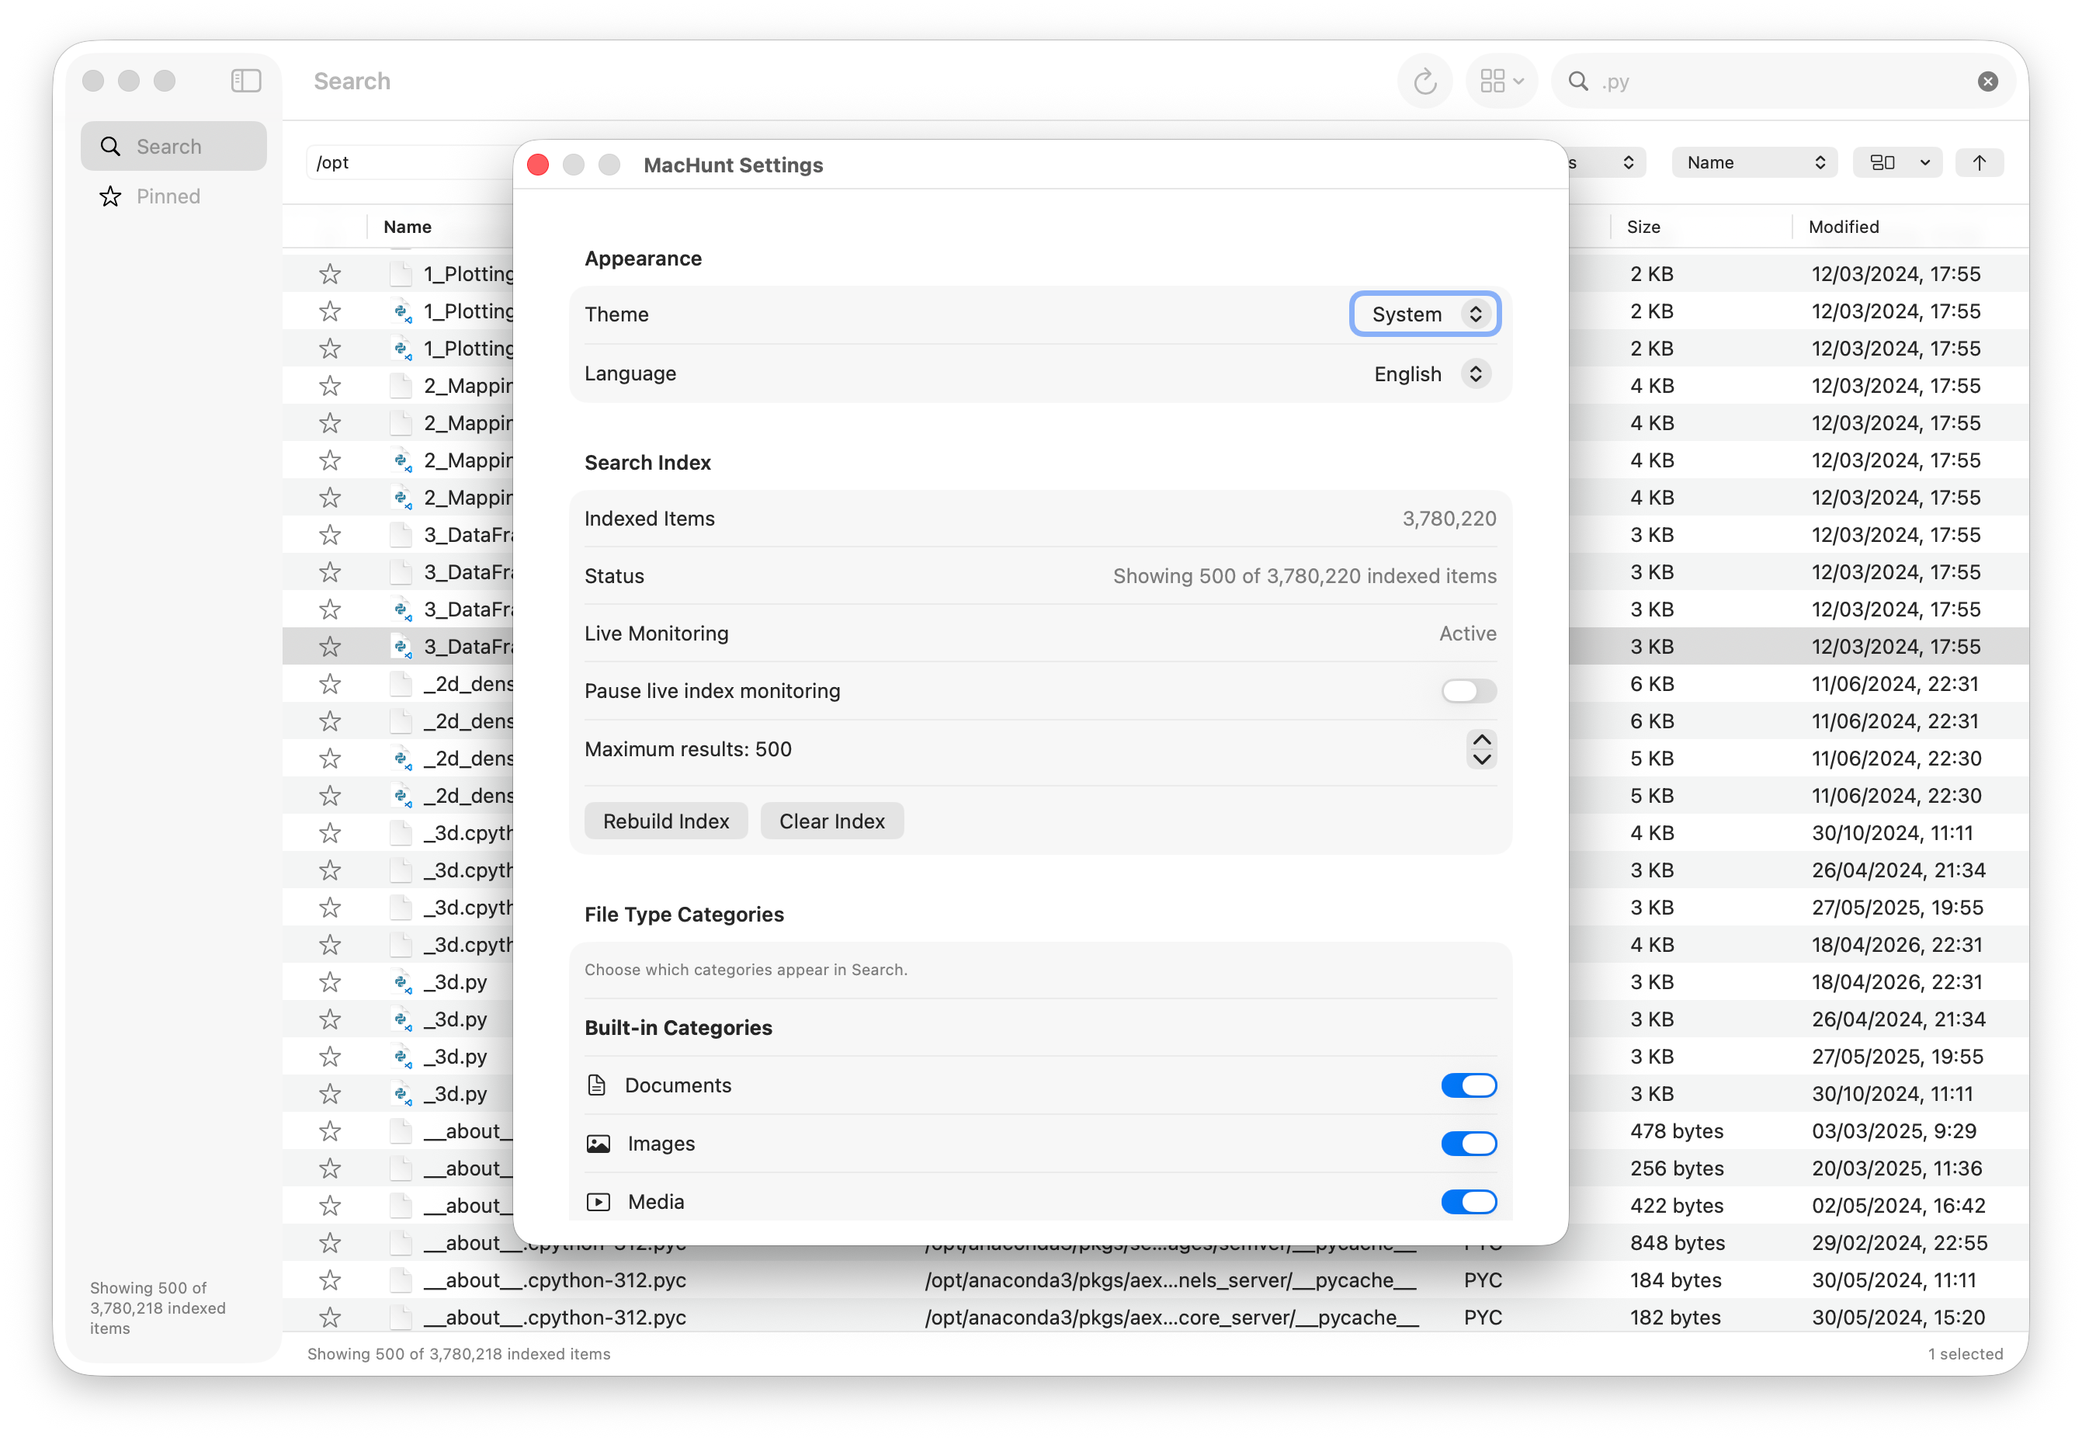The image size is (2082, 1441).
Task: Pin the 1_Plotting first row star
Action: [x=330, y=273]
